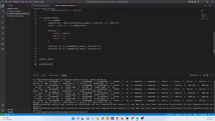The height and width of the screenshot is (121, 215).
Task: Switch to the PROBLEMS panel tab
Action: tap(36, 75)
